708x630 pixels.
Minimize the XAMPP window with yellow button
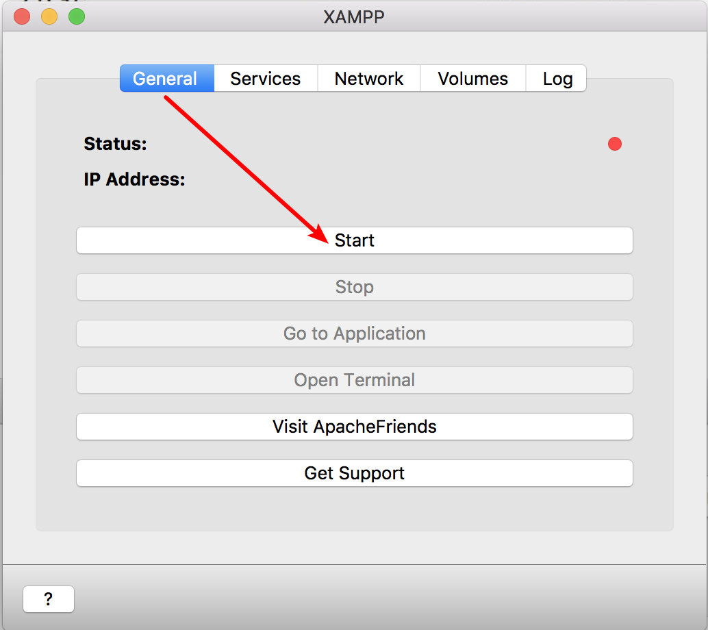tap(49, 16)
